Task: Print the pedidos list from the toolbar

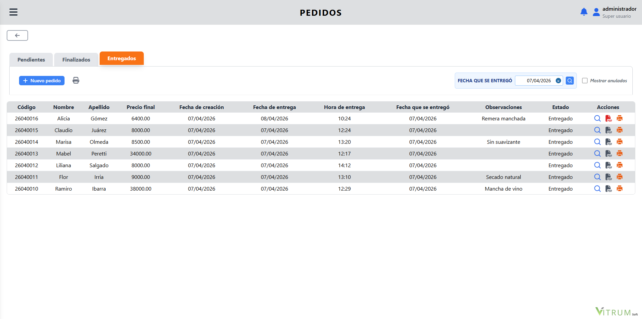Action: pos(76,80)
